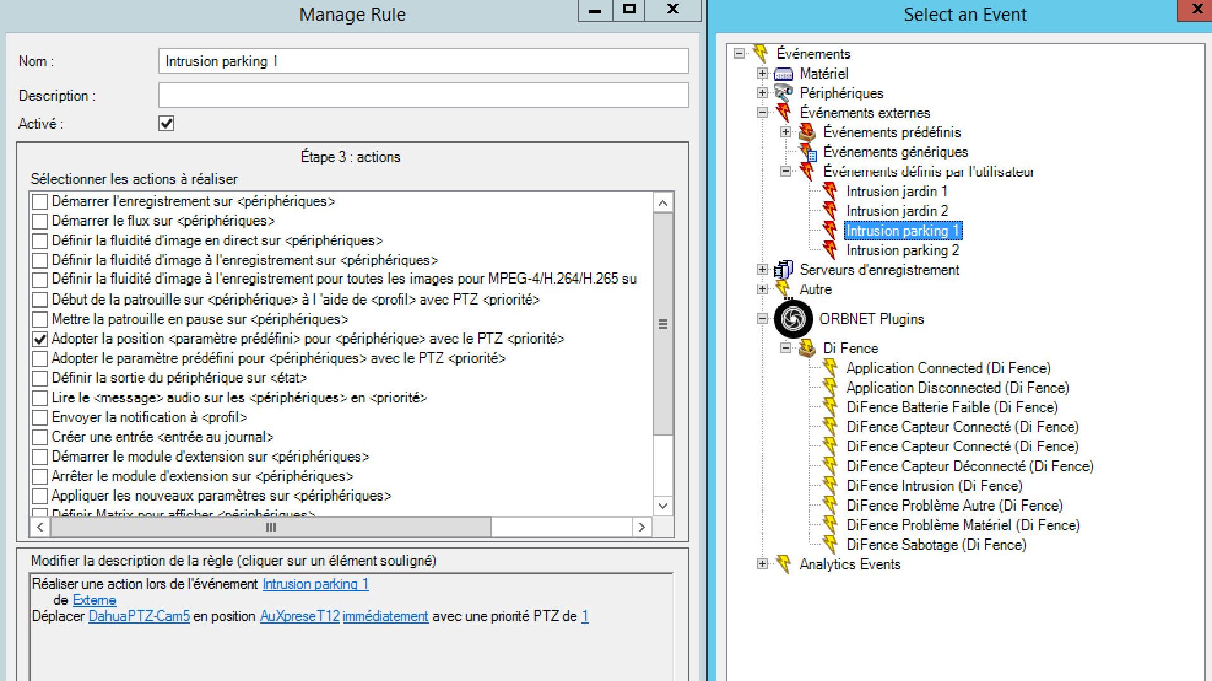Screen dimensions: 1212x681
Task: Select Intrusion jardin 1 in event tree
Action: click(x=896, y=191)
